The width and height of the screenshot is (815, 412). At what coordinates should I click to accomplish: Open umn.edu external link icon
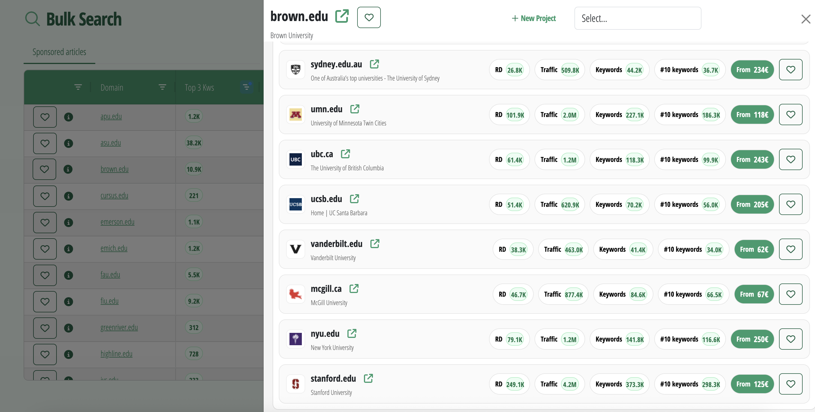coord(355,109)
